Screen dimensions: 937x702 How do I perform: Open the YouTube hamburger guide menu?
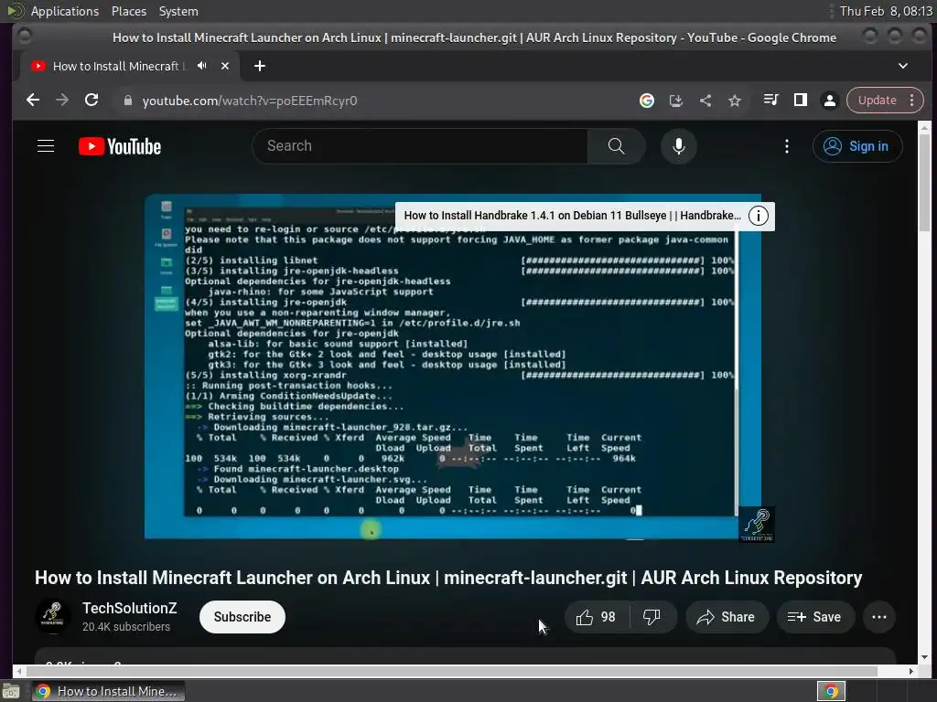46,146
